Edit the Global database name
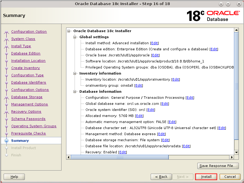Viewport: 244px width, 183px height. tap(165, 104)
